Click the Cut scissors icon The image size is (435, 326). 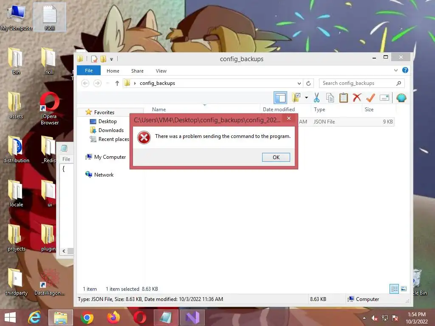pos(316,98)
